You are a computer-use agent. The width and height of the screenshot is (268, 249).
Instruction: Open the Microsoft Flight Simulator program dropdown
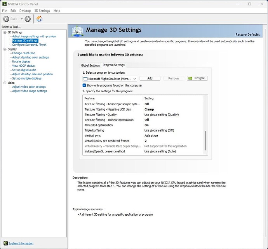(x=134, y=78)
